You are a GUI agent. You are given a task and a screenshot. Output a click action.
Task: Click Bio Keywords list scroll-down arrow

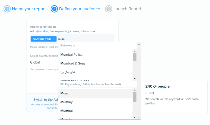pyautogui.click(x=135, y=117)
